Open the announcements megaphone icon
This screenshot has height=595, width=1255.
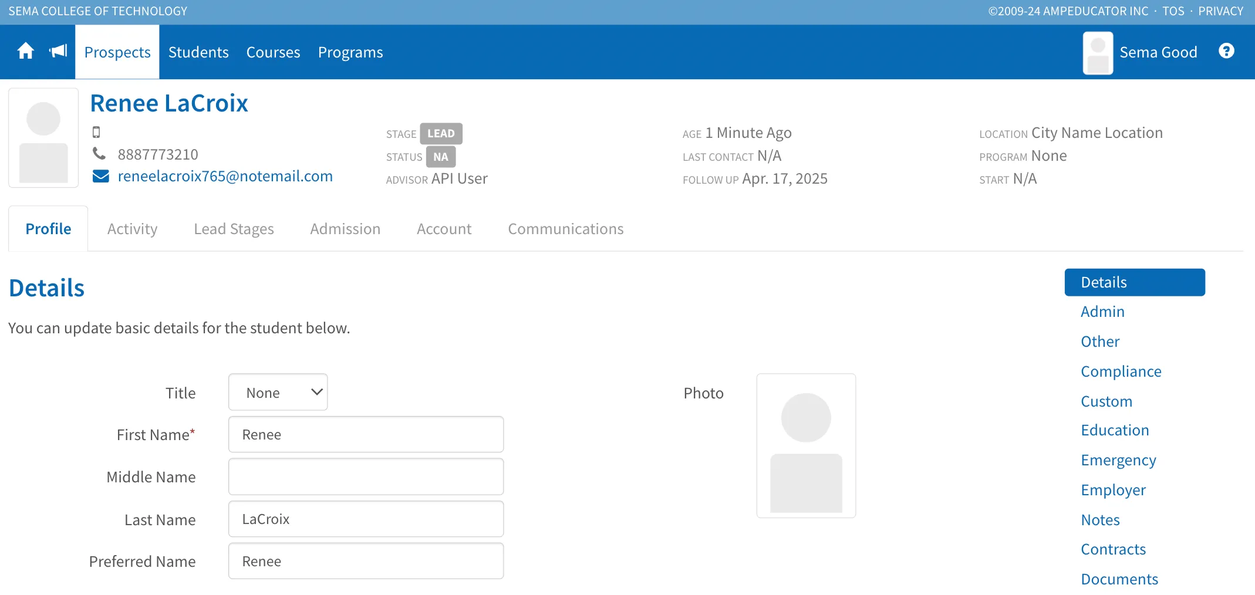(58, 52)
